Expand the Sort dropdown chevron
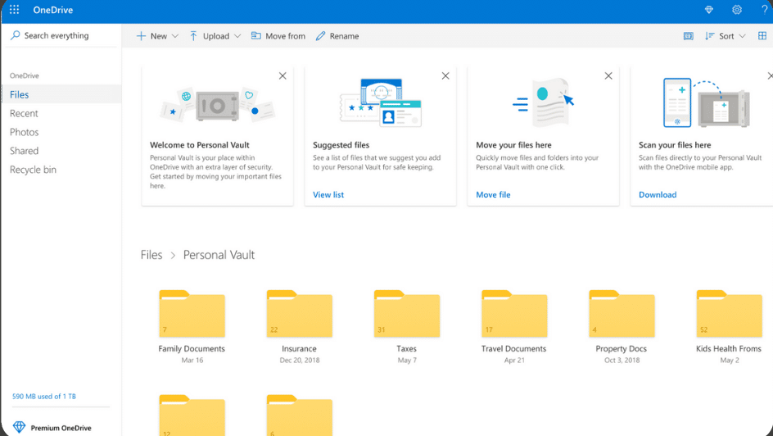Screen dimensions: 773x436 (x=742, y=36)
